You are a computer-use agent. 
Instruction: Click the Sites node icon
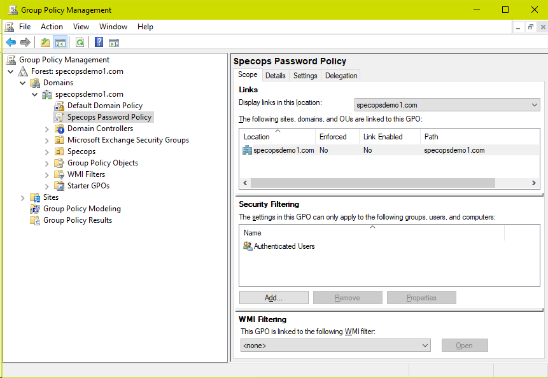coord(35,197)
